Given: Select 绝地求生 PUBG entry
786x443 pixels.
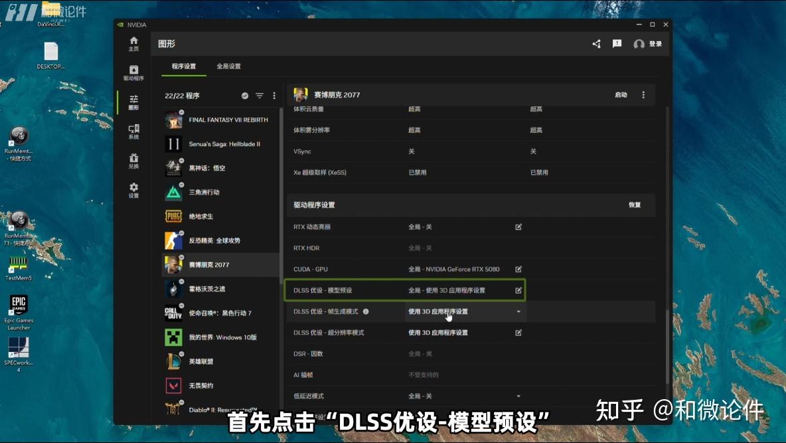Looking at the screenshot, I should pos(220,217).
